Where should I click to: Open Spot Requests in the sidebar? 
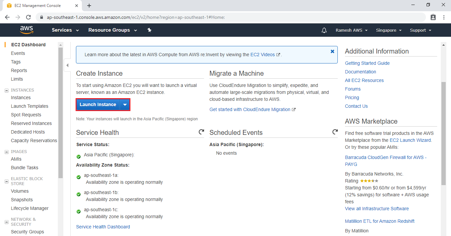click(x=26, y=115)
